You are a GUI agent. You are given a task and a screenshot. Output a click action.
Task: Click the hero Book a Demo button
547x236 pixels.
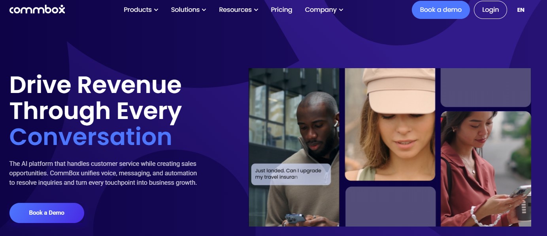click(x=47, y=213)
